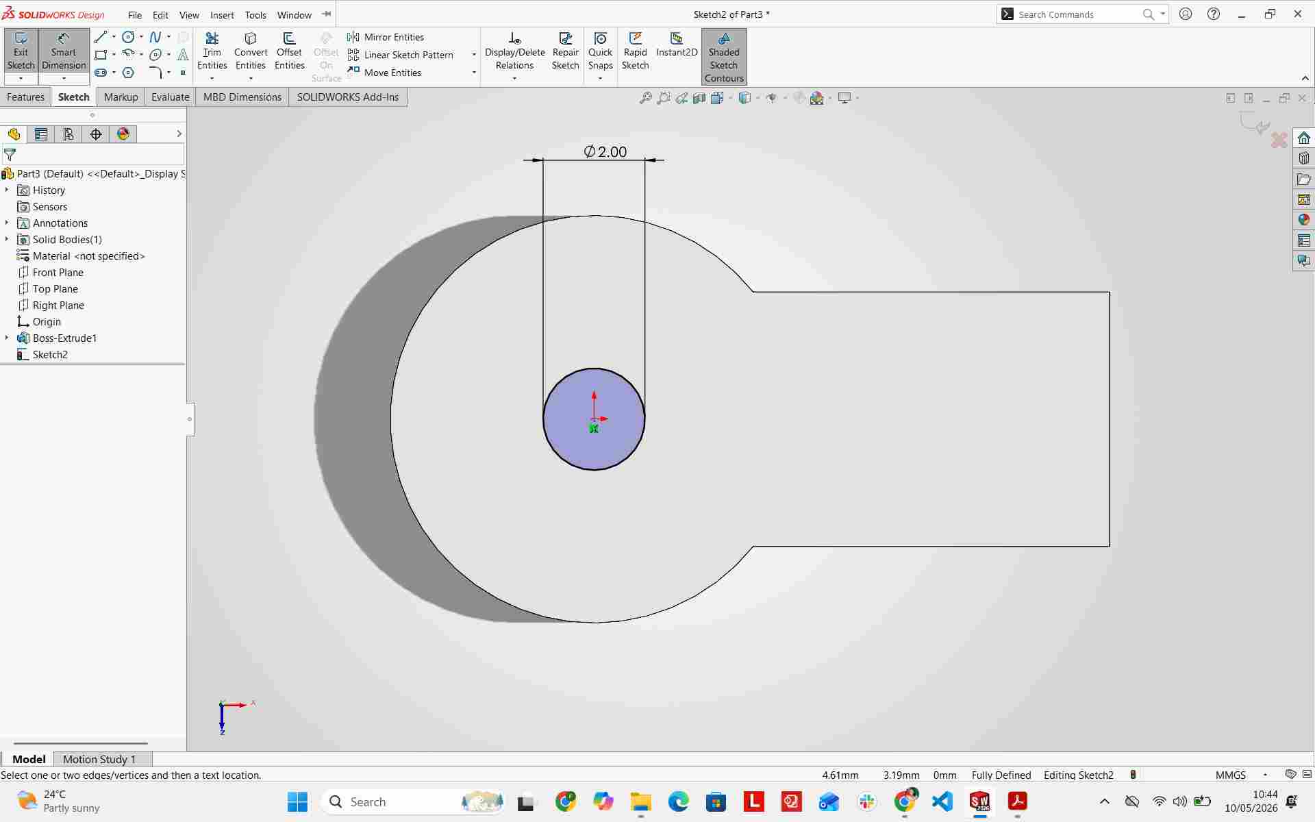This screenshot has height=822, width=1315.
Task: Activate the Smart Dimension tool
Action: [63, 51]
